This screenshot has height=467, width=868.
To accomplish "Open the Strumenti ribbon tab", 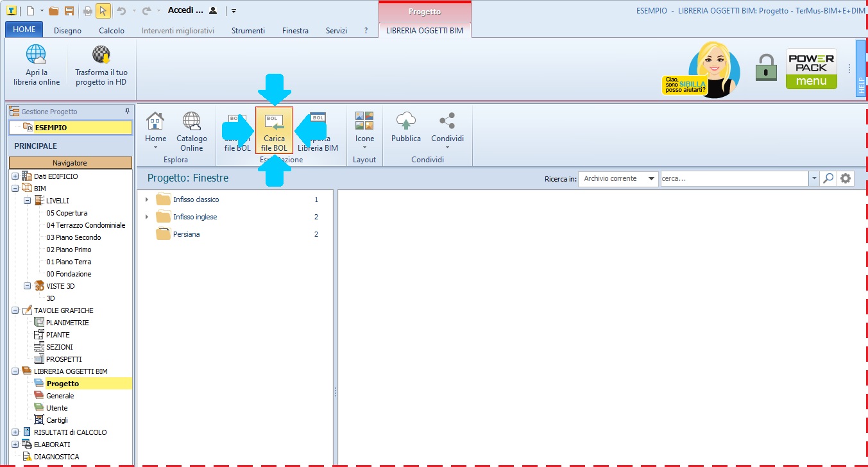I will (248, 30).
